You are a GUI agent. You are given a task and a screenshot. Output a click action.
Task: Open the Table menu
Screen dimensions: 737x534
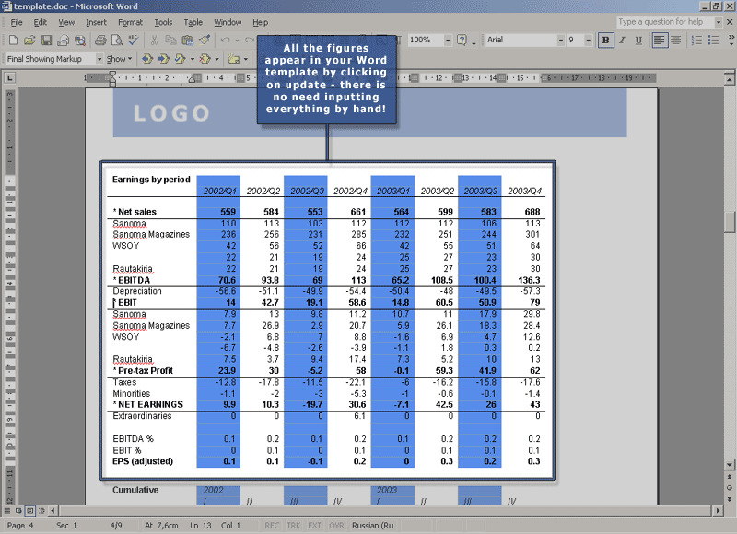point(193,22)
